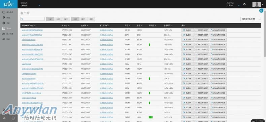Block the client at 172.50.0.189

pyautogui.click(x=188, y=103)
